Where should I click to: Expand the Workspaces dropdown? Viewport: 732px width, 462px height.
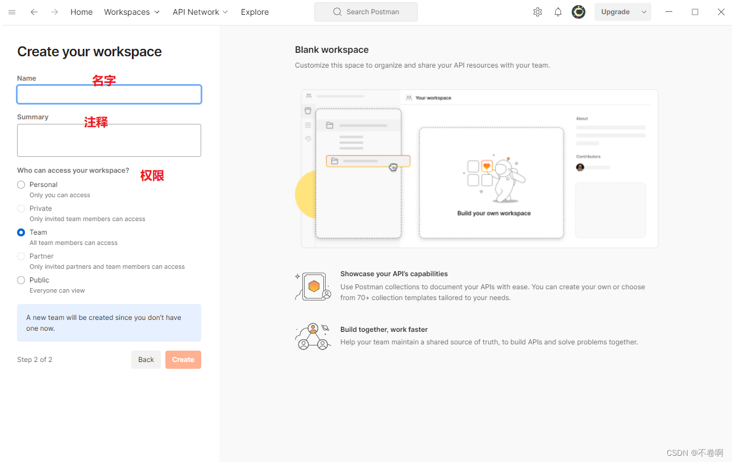point(132,12)
